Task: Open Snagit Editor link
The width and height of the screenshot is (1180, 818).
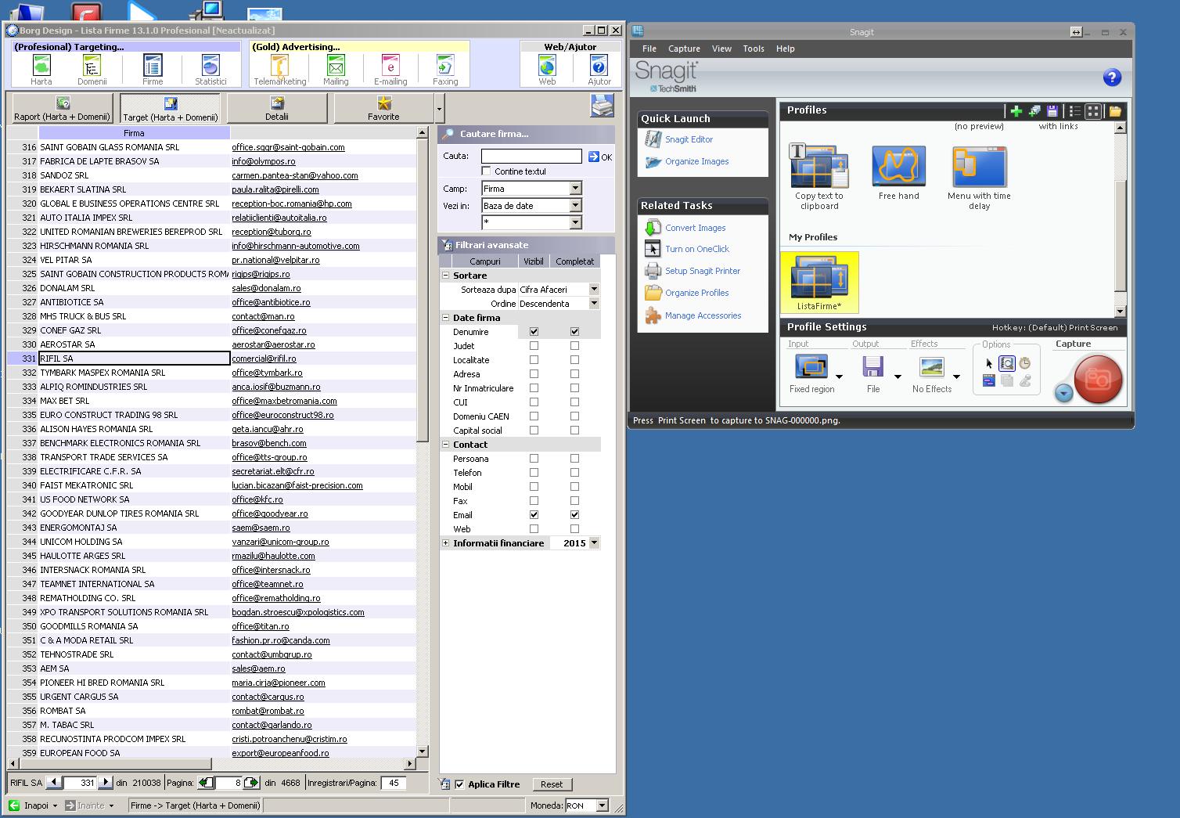Action: 689,139
